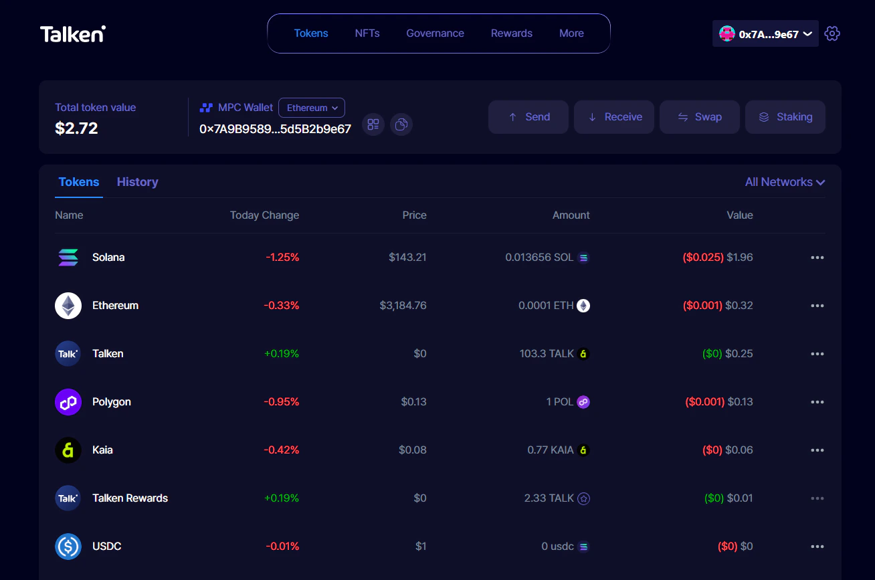875x580 pixels.
Task: Click the Talken token logo
Action: pos(68,354)
